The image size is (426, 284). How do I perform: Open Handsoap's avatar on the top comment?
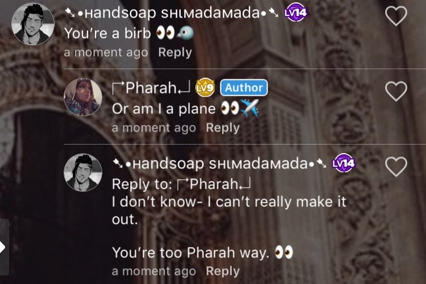33,24
